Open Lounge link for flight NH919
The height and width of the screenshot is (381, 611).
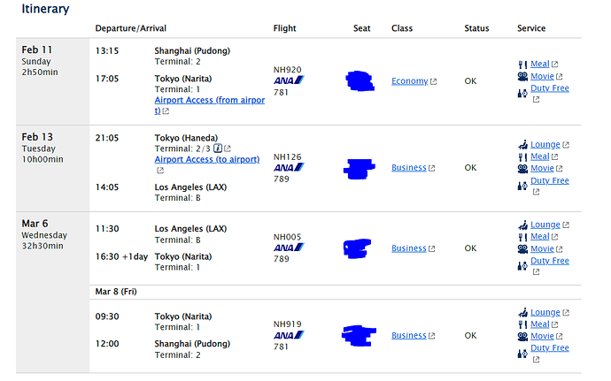tap(545, 312)
